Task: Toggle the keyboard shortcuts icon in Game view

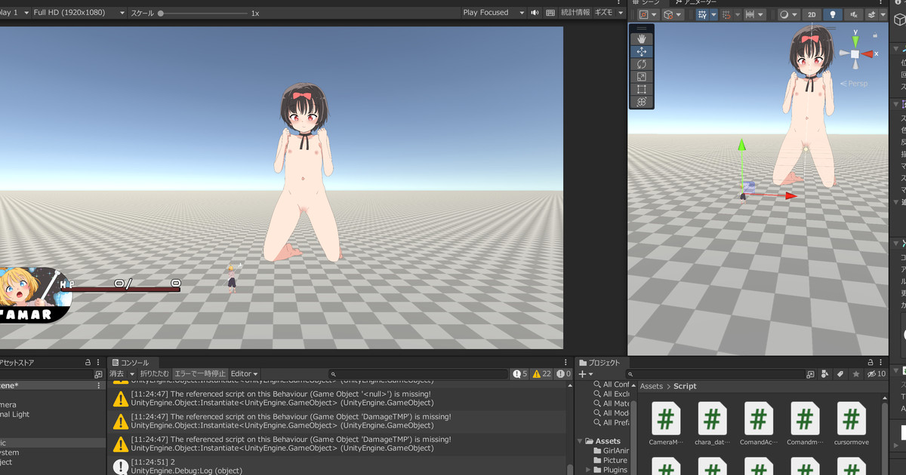Action: click(x=550, y=13)
